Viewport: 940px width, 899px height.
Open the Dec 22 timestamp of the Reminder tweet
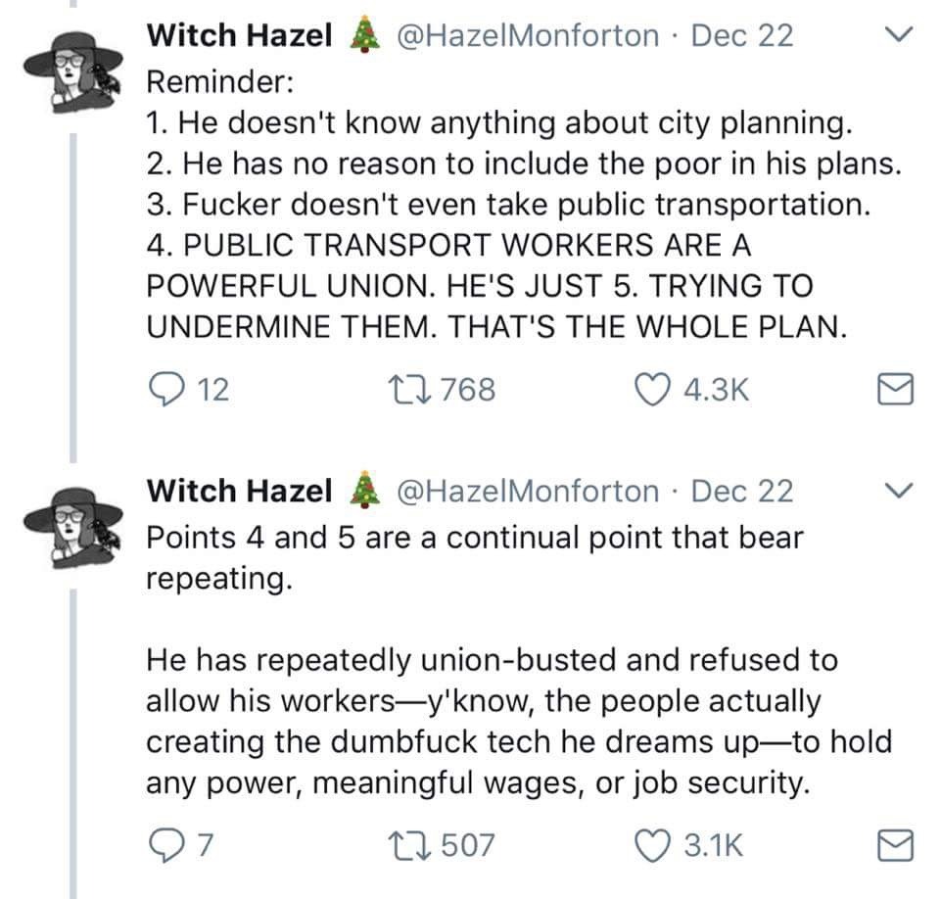[741, 36]
